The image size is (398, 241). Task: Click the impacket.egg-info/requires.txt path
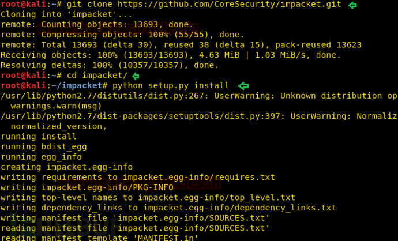[x=199, y=177]
